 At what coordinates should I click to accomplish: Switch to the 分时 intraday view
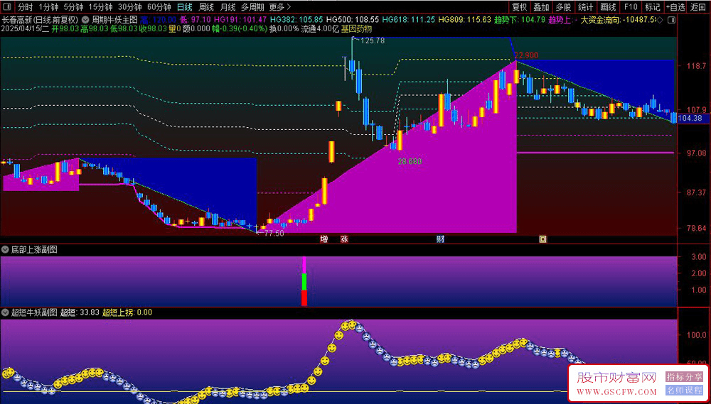24,7
